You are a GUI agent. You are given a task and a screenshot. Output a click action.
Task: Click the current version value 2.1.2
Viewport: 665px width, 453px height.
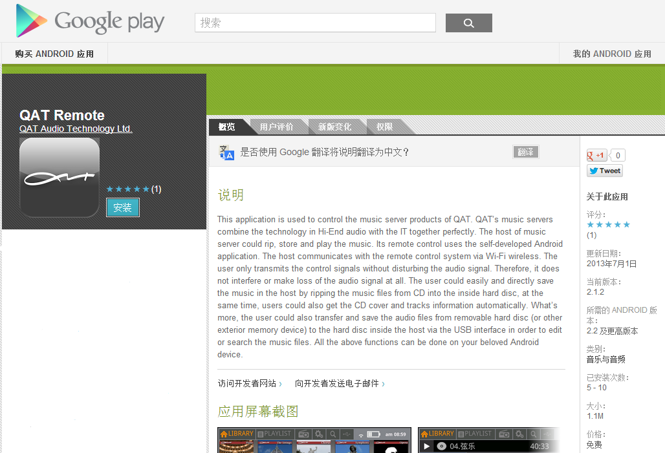[x=595, y=292]
